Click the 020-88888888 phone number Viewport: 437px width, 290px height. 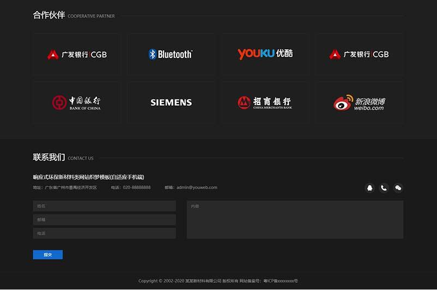(136, 188)
